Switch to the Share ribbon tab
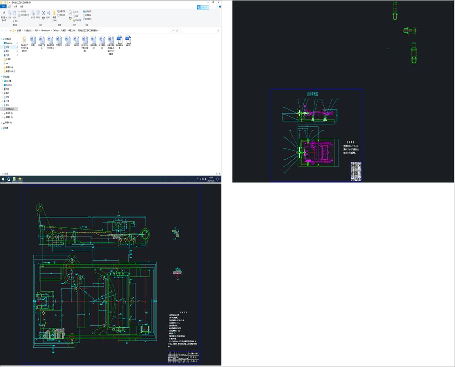The width and height of the screenshot is (455, 367). (x=16, y=7)
